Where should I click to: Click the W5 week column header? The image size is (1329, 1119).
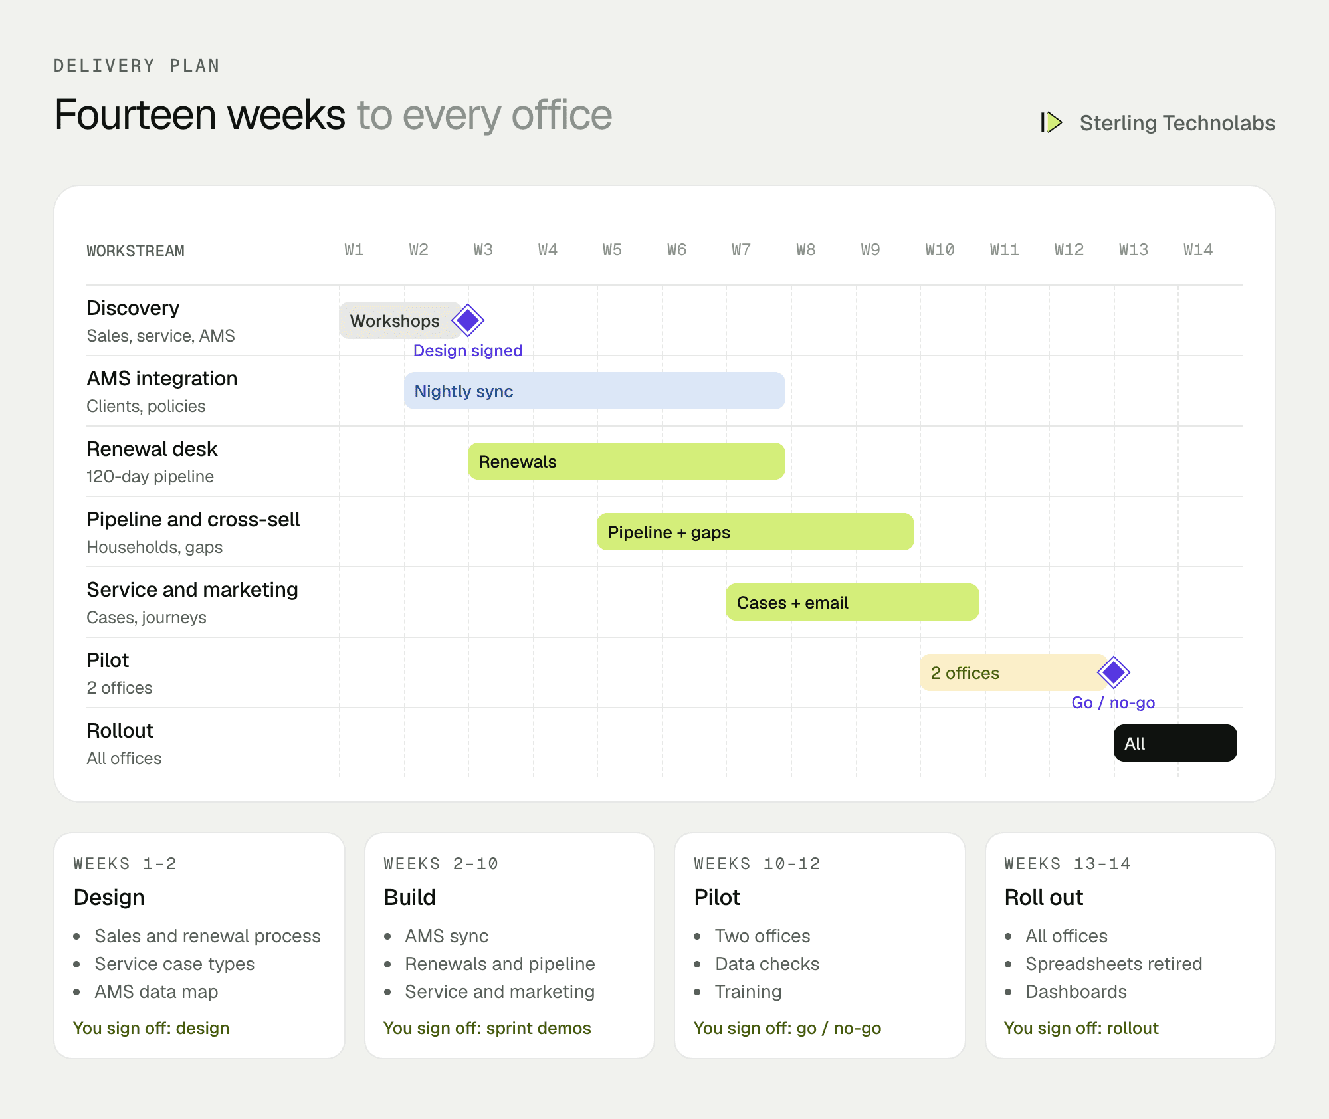point(612,250)
